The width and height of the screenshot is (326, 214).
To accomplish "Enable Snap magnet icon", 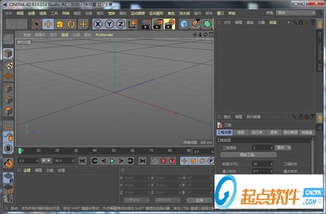I will 8,163.
